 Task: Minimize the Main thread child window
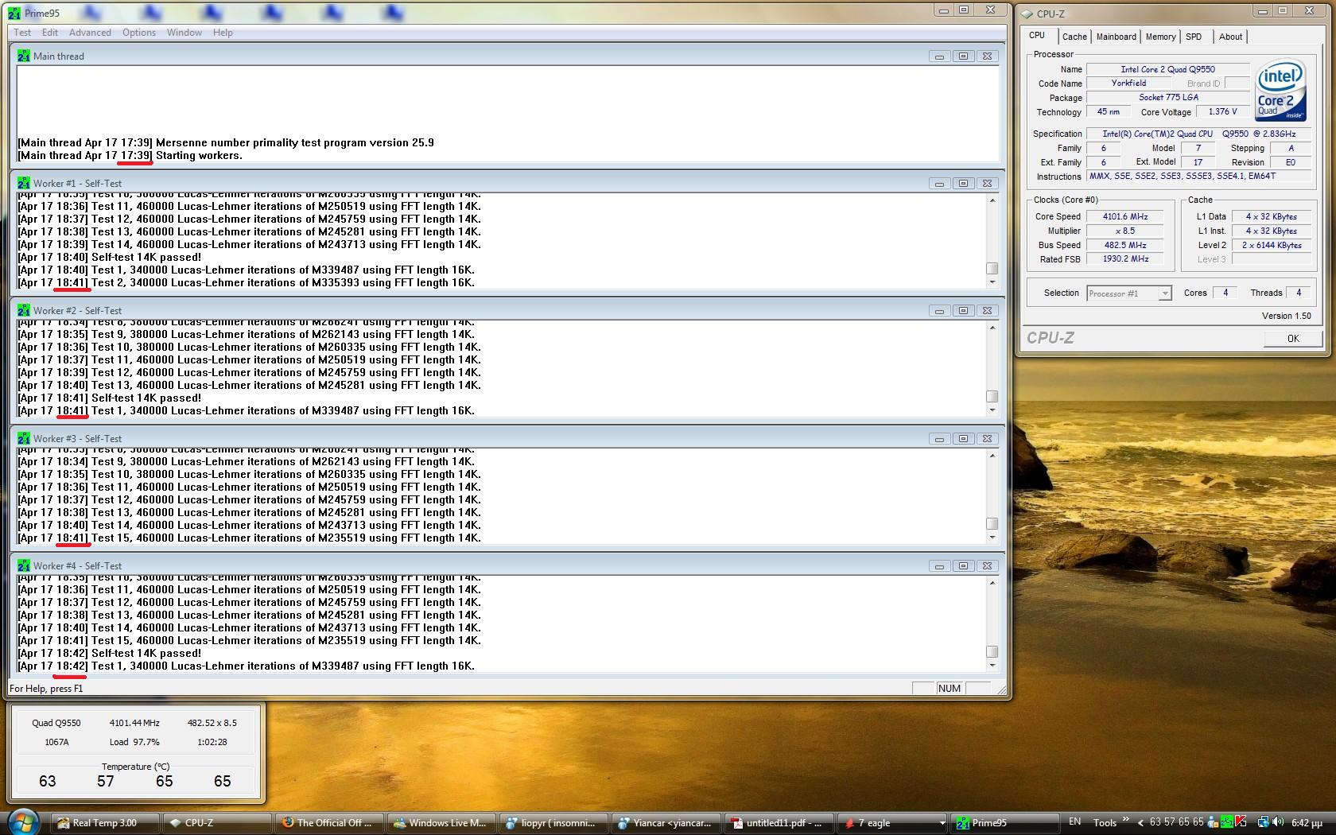pos(939,56)
